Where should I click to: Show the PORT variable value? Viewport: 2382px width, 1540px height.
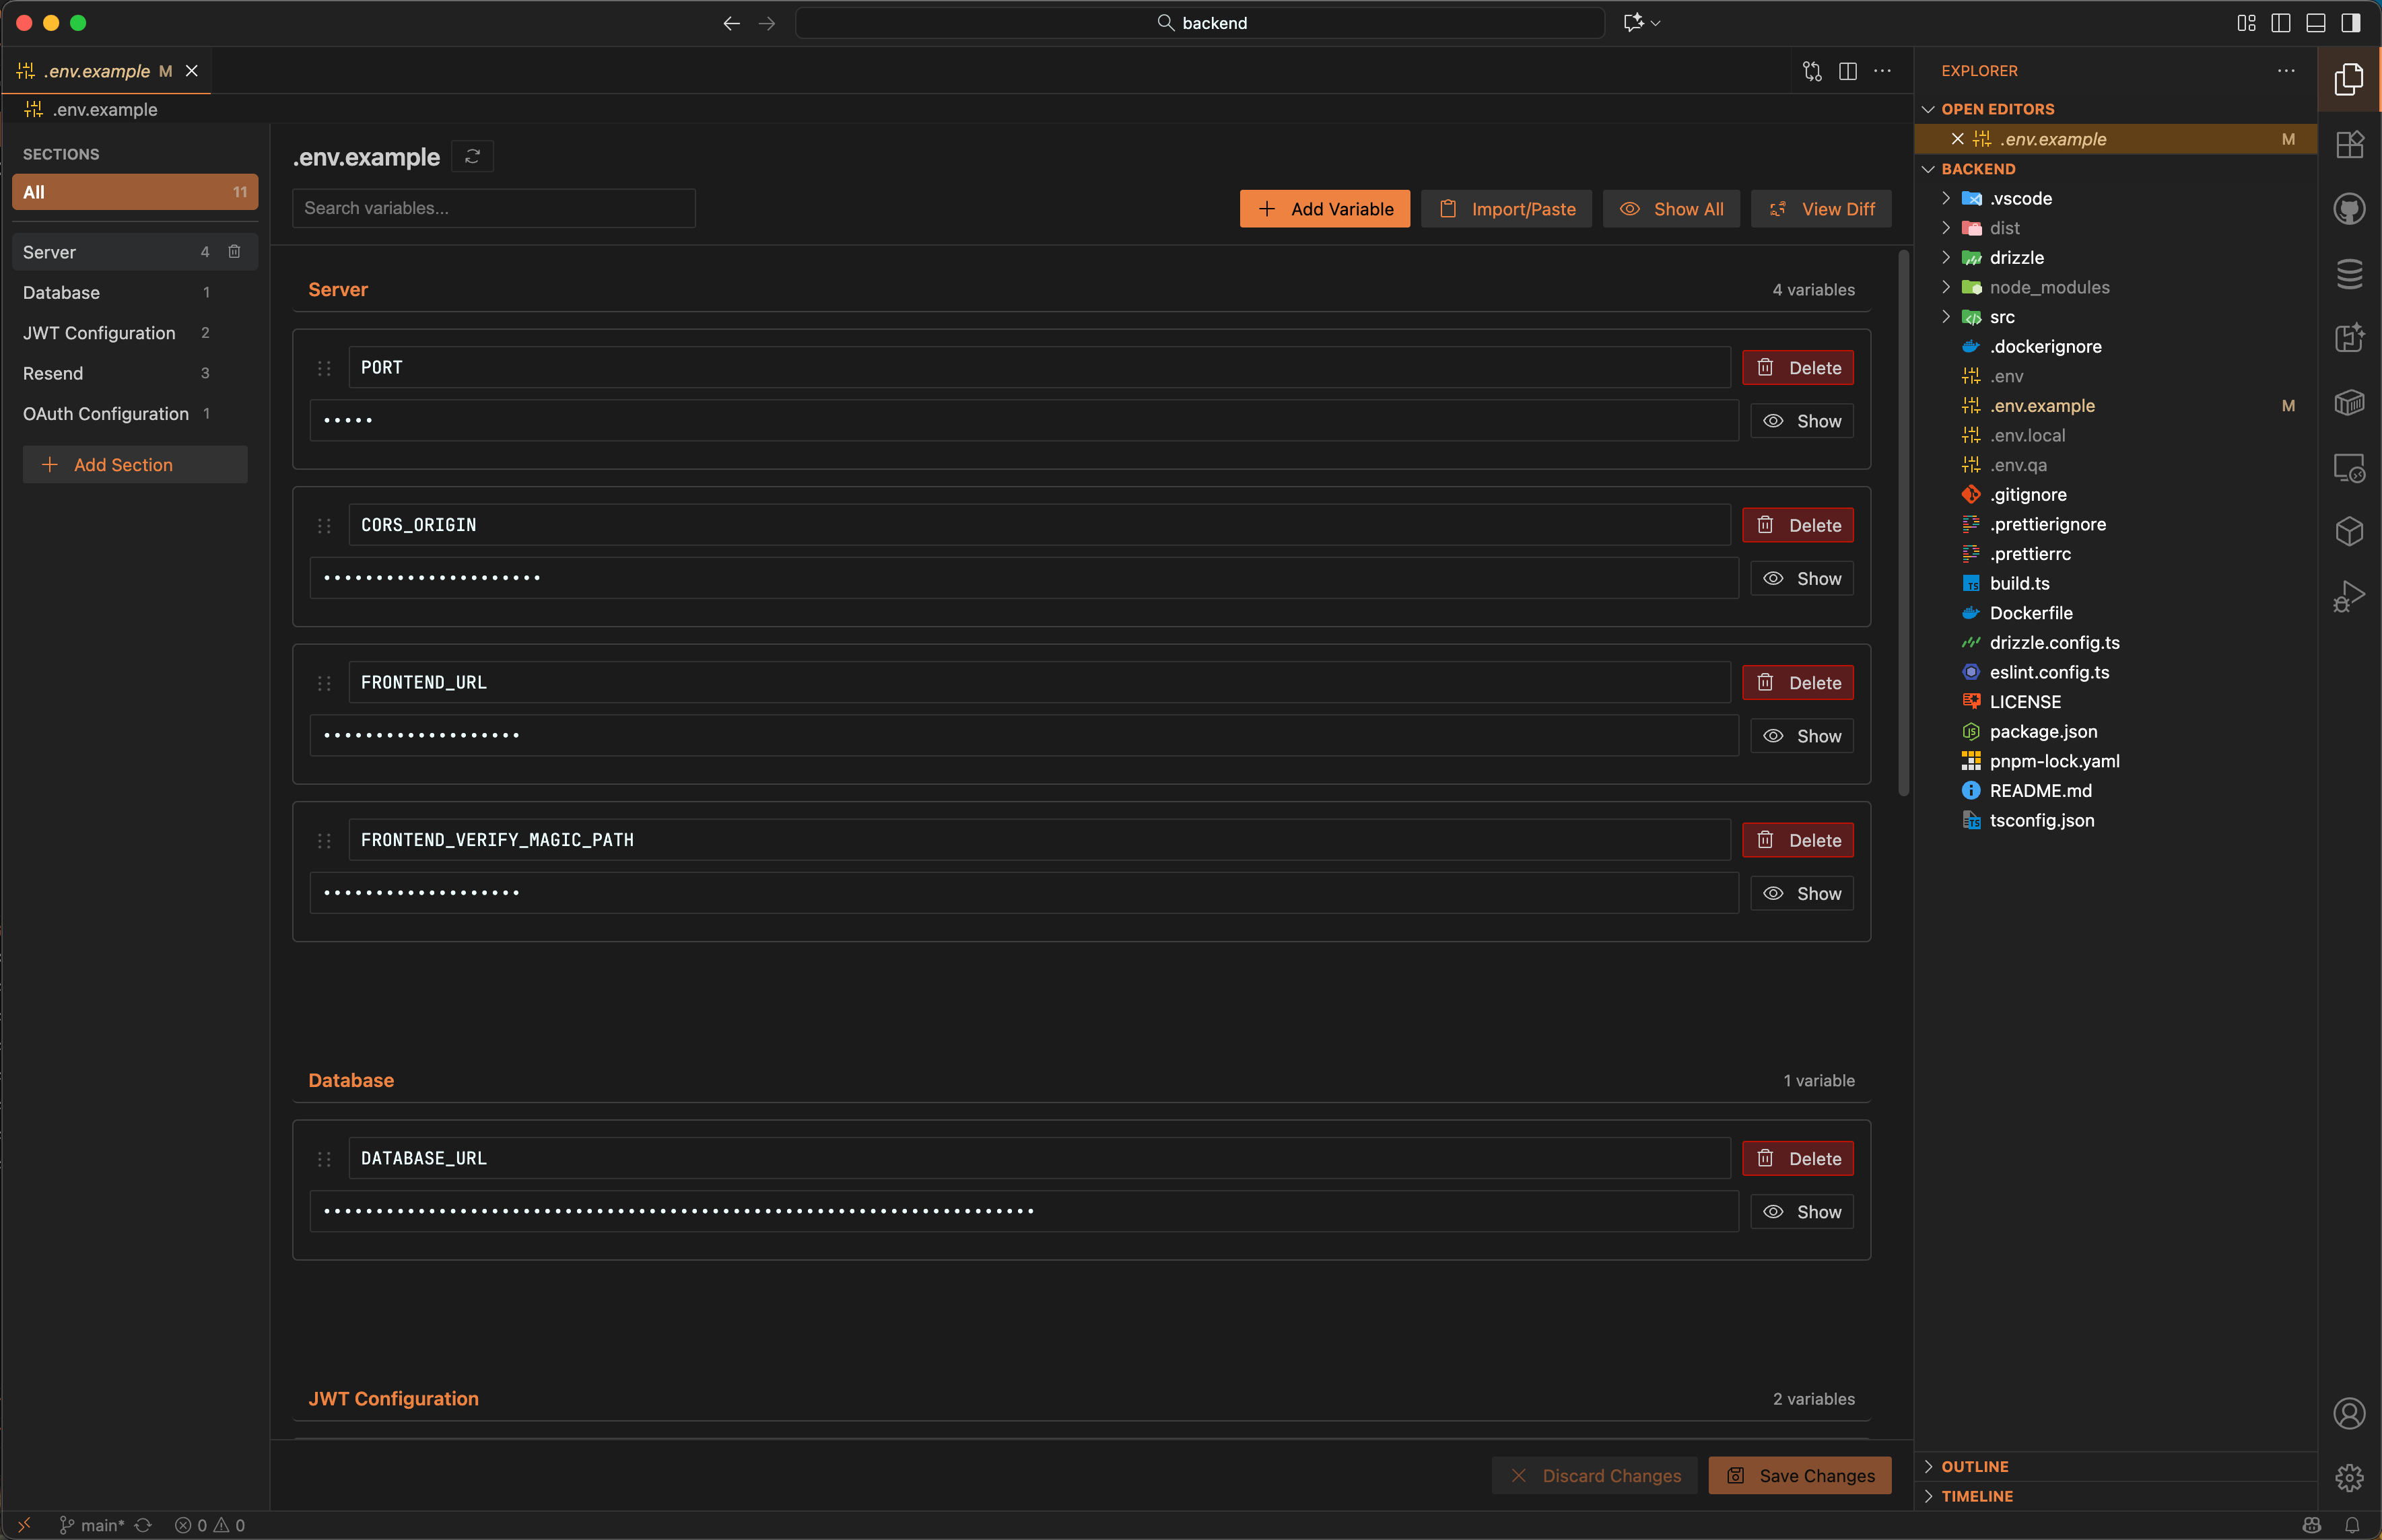pyautogui.click(x=1801, y=421)
